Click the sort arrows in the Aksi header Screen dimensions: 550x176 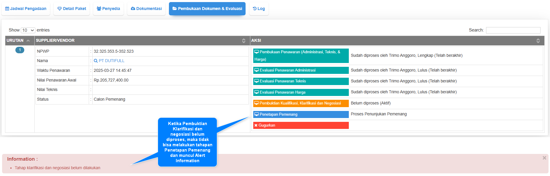(x=538, y=41)
